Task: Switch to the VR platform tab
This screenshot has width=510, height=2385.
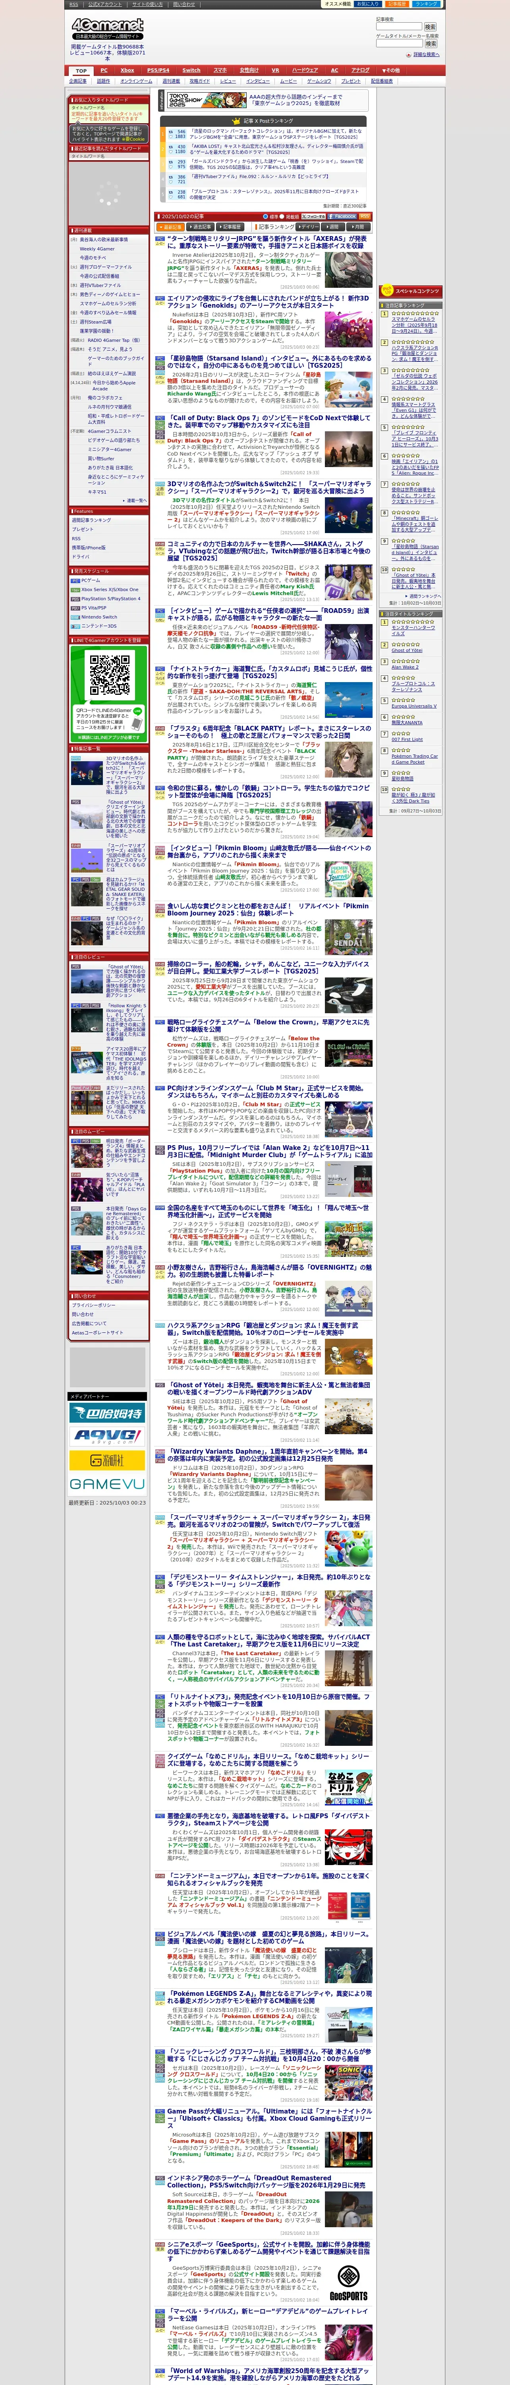Action: point(275,70)
